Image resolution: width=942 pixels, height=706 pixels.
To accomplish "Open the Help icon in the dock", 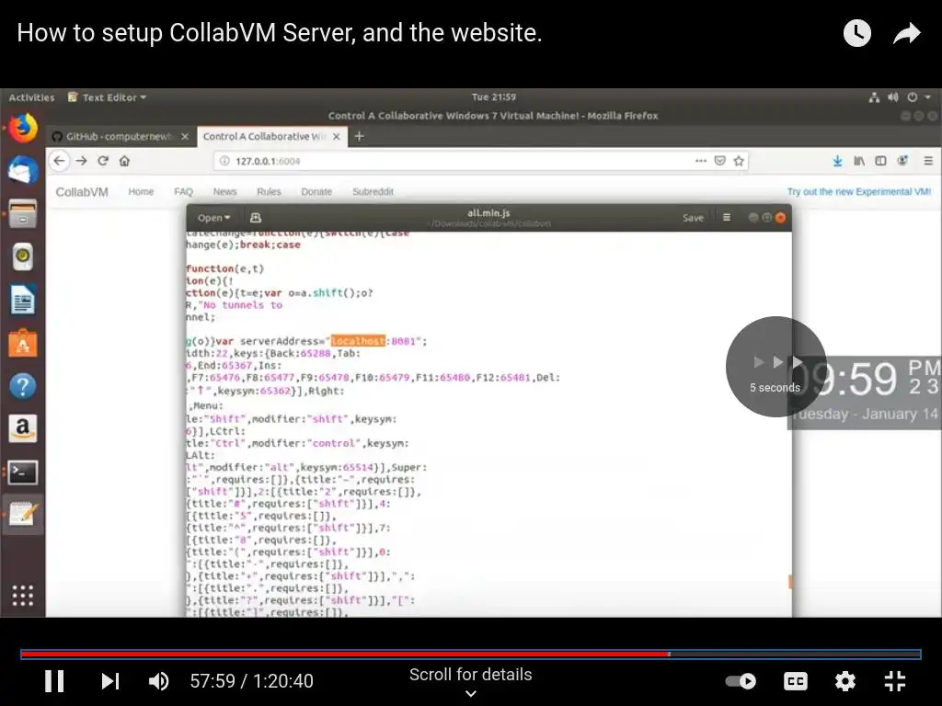I will (23, 386).
